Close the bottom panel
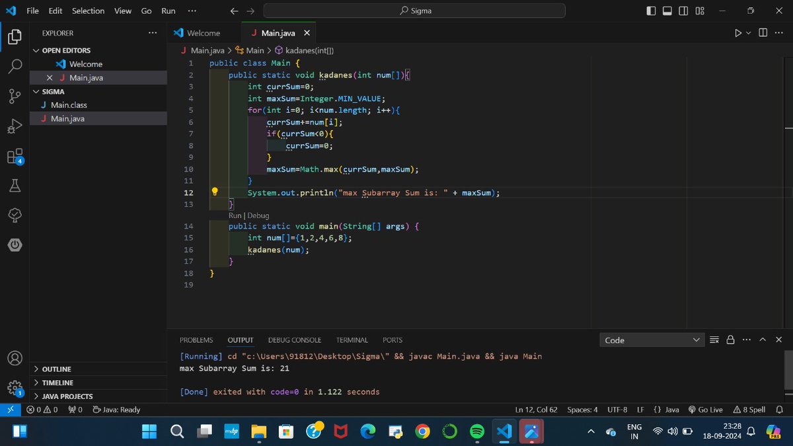Image resolution: width=793 pixels, height=446 pixels. pyautogui.click(x=778, y=340)
